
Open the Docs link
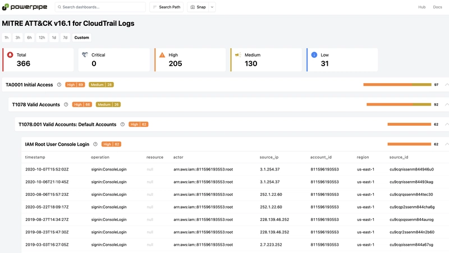point(437,7)
